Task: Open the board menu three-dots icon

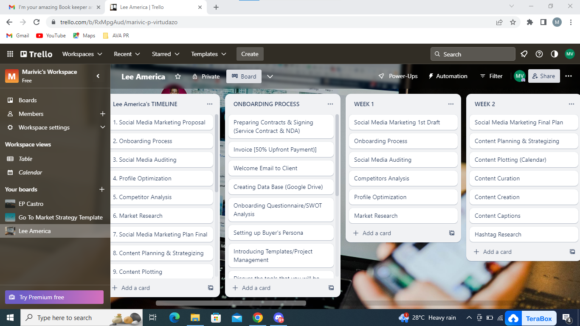Action: tap(569, 76)
